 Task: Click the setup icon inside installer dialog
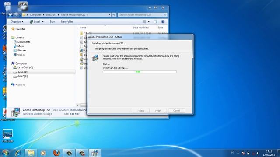95,58
